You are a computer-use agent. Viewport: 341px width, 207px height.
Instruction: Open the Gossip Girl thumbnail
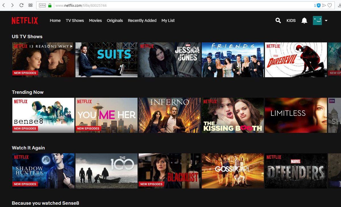(x=233, y=171)
